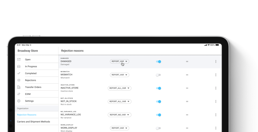Click the Rejections icon in sidebar
Image resolution: width=258 pixels, height=132 pixels.
click(x=19, y=80)
